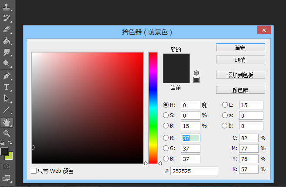Select the Paint Bucket tool
The image size is (286, 187).
click(7, 41)
